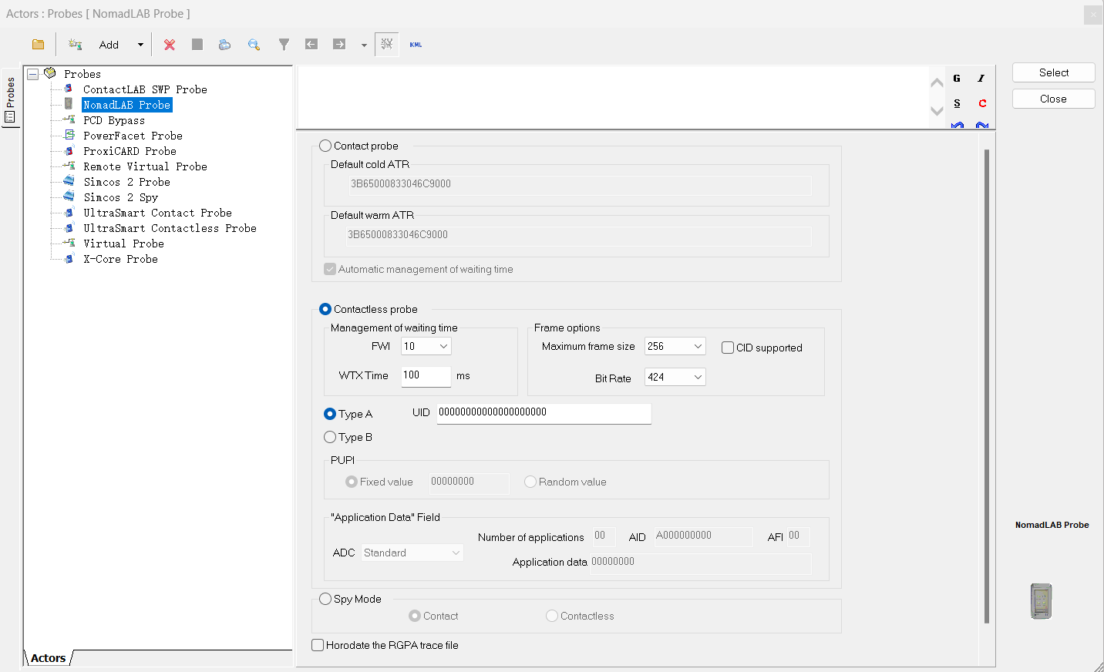1104x672 pixels.
Task: Select Spy Mode Contactless radio
Action: coord(552,616)
